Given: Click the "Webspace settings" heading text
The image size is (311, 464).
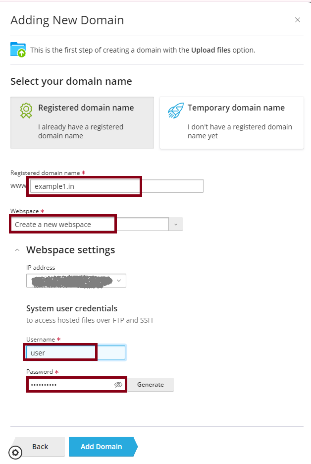Looking at the screenshot, I should [x=70, y=250].
